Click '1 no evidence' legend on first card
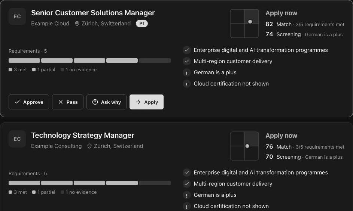Image resolution: width=353 pixels, height=211 pixels. [79, 70]
